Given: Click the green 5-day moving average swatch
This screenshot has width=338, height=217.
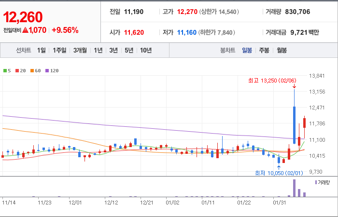Looking at the screenshot, I should 5,70.
